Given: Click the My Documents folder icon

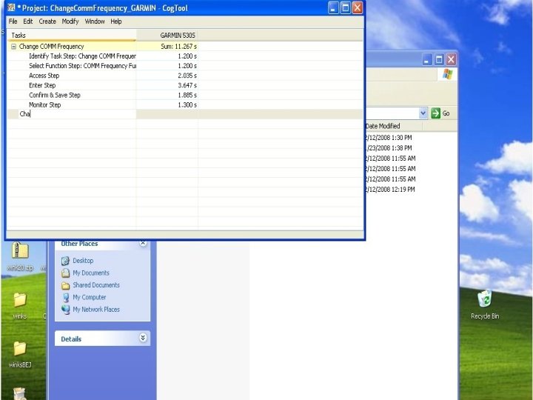Looking at the screenshot, I should [65, 273].
